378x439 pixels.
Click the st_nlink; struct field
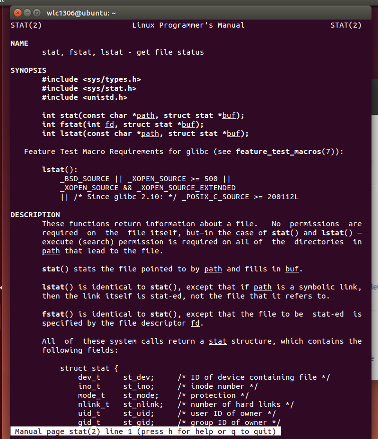143,404
